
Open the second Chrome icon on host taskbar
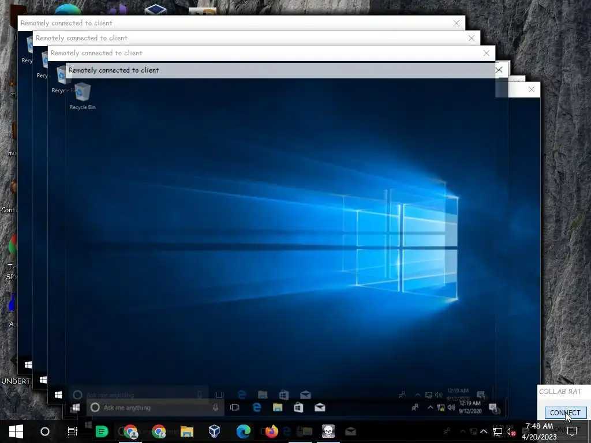pos(159,431)
